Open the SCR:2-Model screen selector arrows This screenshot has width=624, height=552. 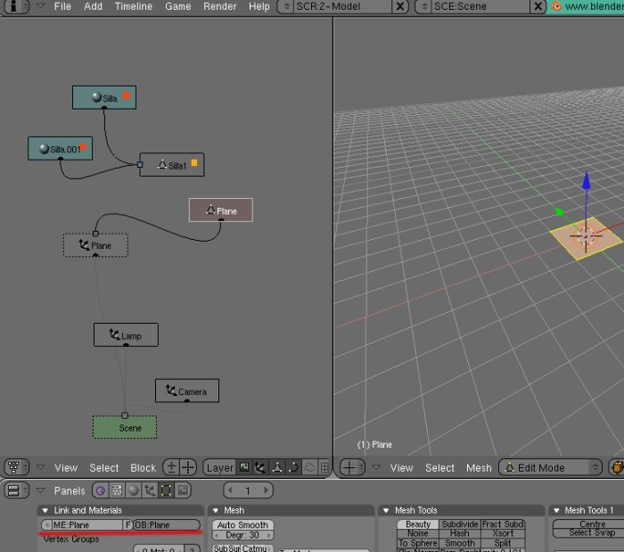pos(286,6)
